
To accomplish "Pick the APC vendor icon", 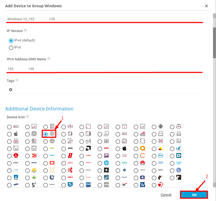I will [x=106, y=148].
